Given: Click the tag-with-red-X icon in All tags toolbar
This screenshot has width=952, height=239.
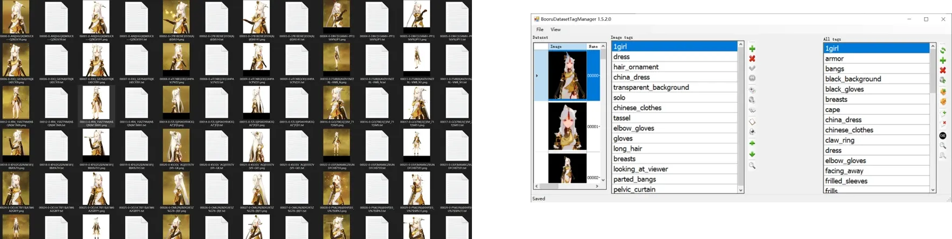Looking at the screenshot, I should click(x=943, y=124).
